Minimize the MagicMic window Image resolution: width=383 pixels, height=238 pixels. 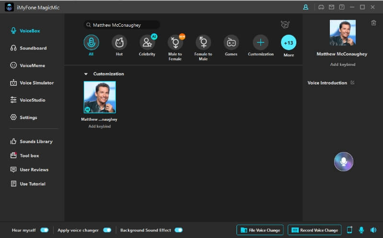(x=352, y=7)
